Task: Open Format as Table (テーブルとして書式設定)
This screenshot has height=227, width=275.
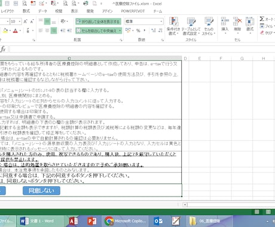Action: tap(191, 26)
